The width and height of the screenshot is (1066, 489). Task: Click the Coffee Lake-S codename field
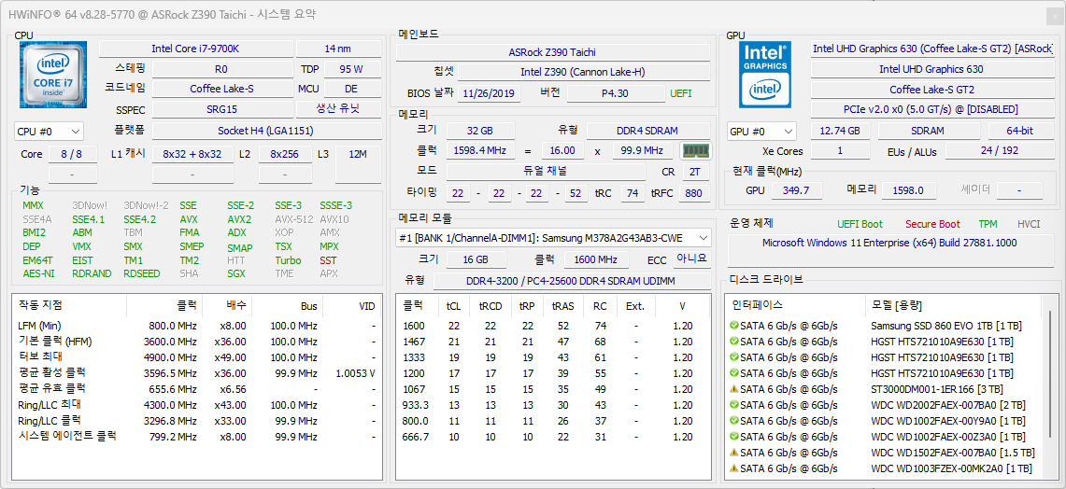221,89
